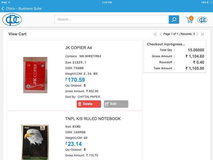Click the View Cart heading

coord(17,34)
